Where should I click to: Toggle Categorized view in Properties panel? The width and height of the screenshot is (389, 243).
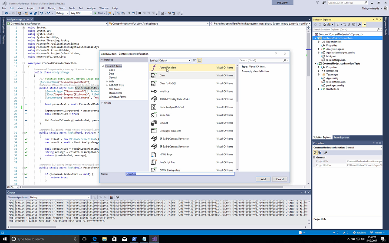click(315, 153)
